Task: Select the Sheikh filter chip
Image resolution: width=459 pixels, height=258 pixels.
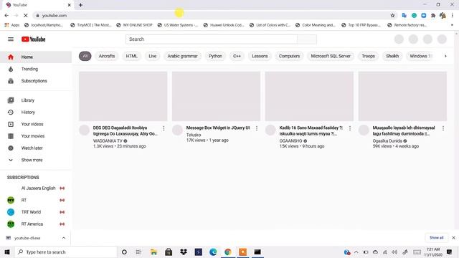Action: pos(392,56)
